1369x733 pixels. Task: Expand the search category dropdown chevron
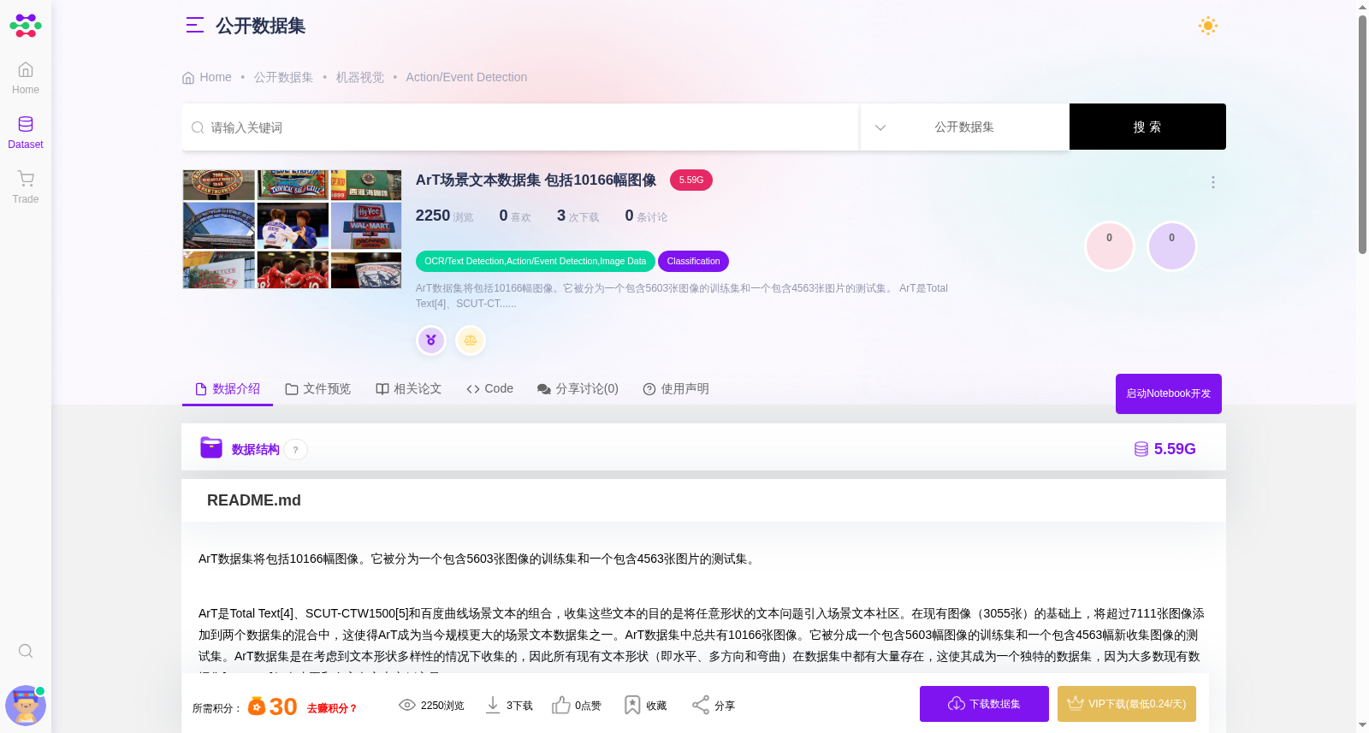click(x=880, y=127)
